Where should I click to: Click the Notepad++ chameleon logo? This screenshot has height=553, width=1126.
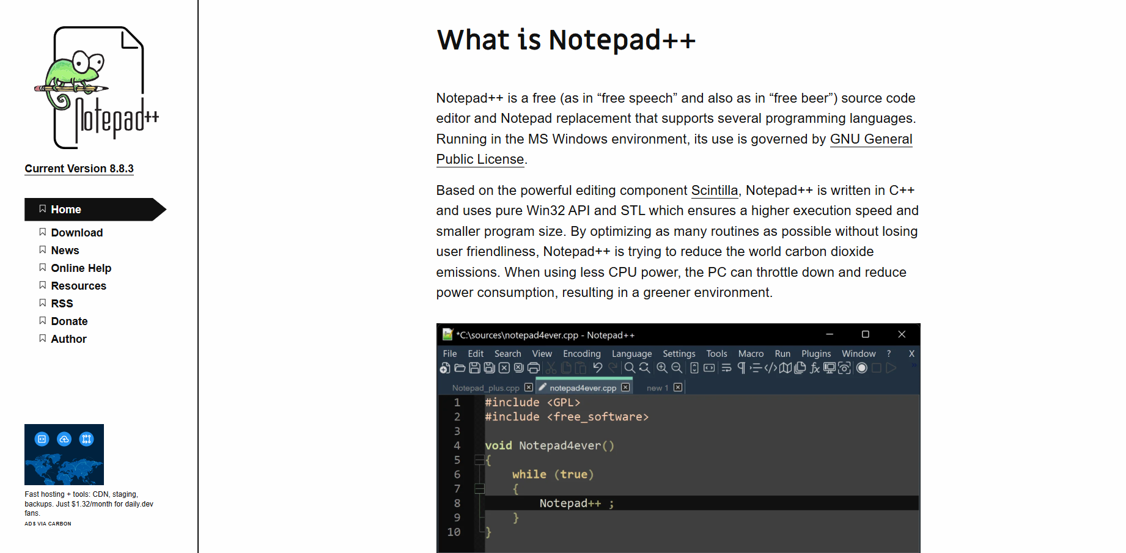(97, 88)
